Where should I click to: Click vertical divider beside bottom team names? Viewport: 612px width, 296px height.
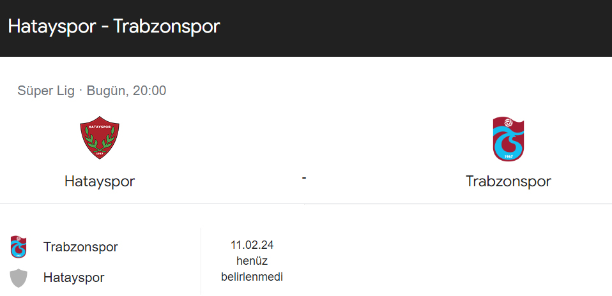(x=201, y=262)
